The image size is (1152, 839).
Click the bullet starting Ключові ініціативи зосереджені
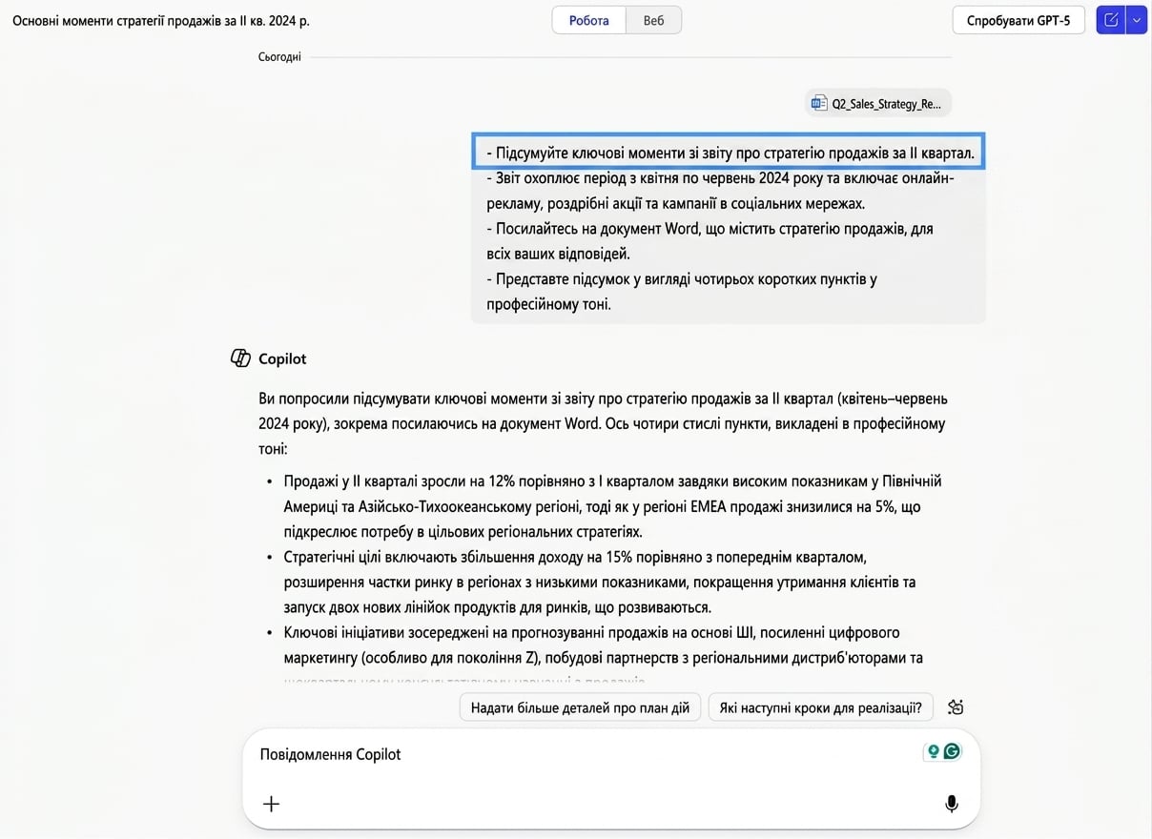(604, 645)
